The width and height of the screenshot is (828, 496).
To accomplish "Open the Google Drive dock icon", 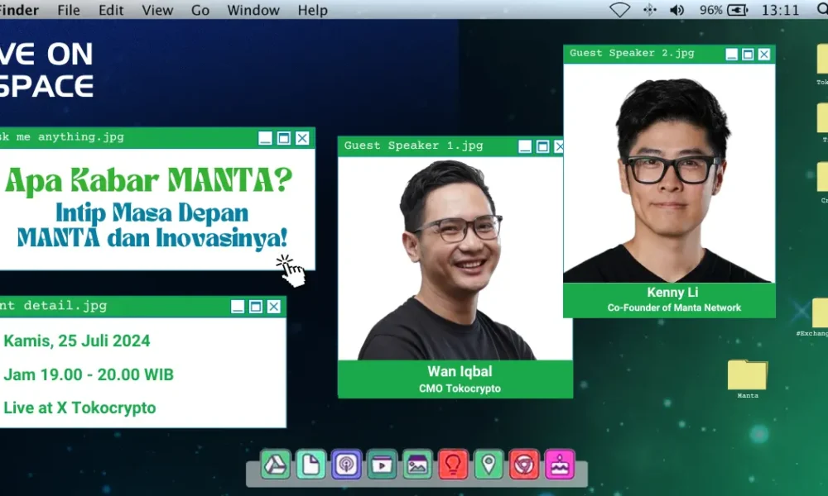I will (275, 465).
